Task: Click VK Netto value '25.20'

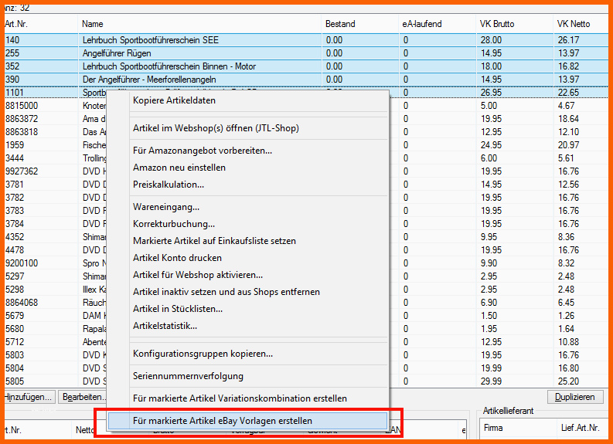Action: tap(569, 381)
